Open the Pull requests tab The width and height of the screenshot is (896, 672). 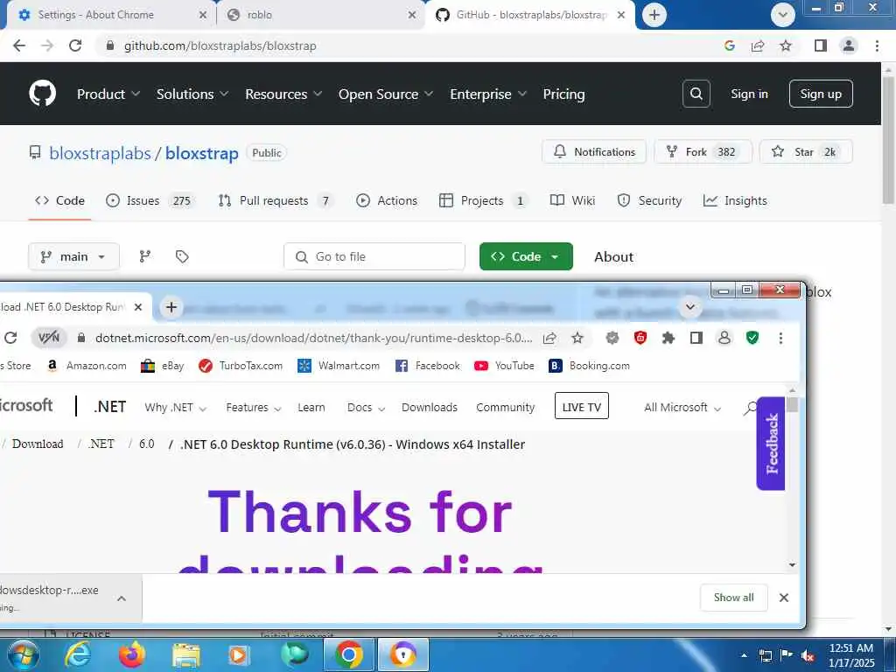pos(276,200)
